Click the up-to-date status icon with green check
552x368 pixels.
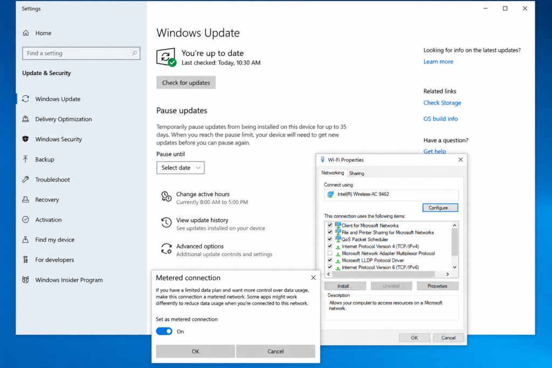pyautogui.click(x=166, y=57)
